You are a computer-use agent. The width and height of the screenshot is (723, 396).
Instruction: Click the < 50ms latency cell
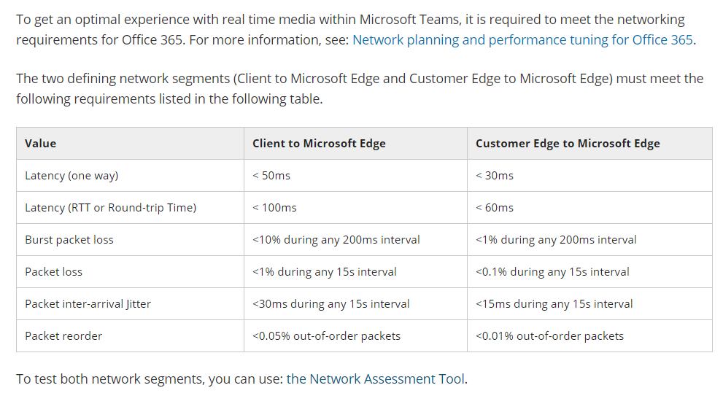click(x=271, y=176)
